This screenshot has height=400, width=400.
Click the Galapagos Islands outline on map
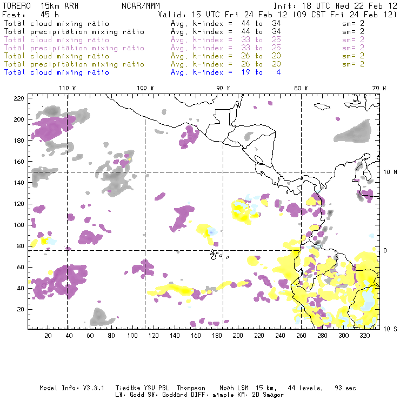coord(216,253)
